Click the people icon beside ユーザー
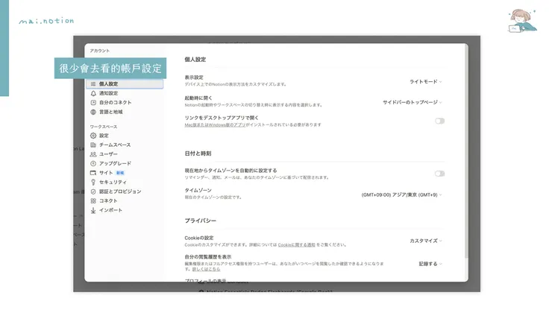This screenshot has height=310, width=552. 93,154
